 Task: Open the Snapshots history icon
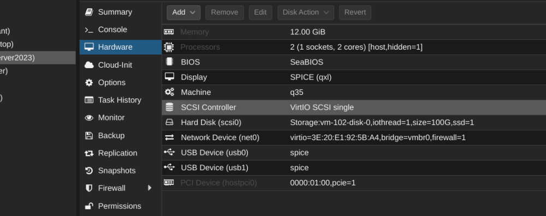(x=89, y=171)
